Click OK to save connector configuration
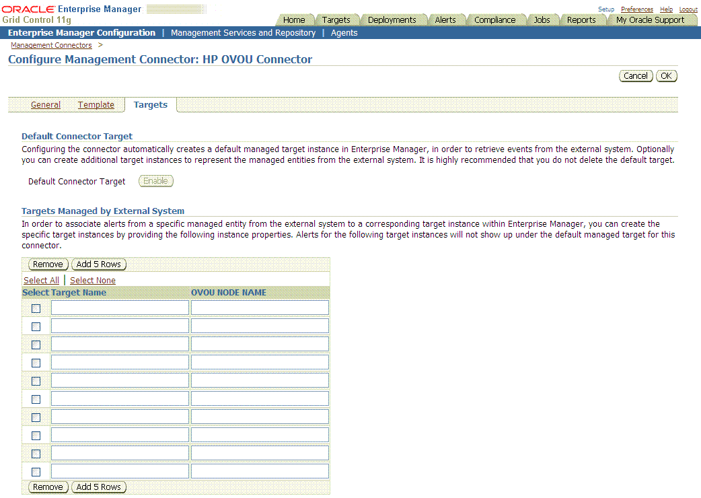Screen dimensions: 701x498 (x=666, y=75)
